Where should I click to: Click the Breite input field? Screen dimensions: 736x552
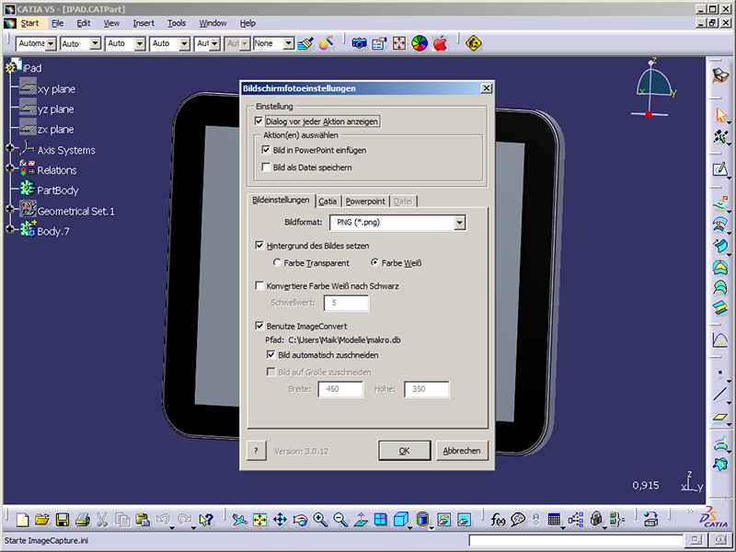(x=340, y=389)
